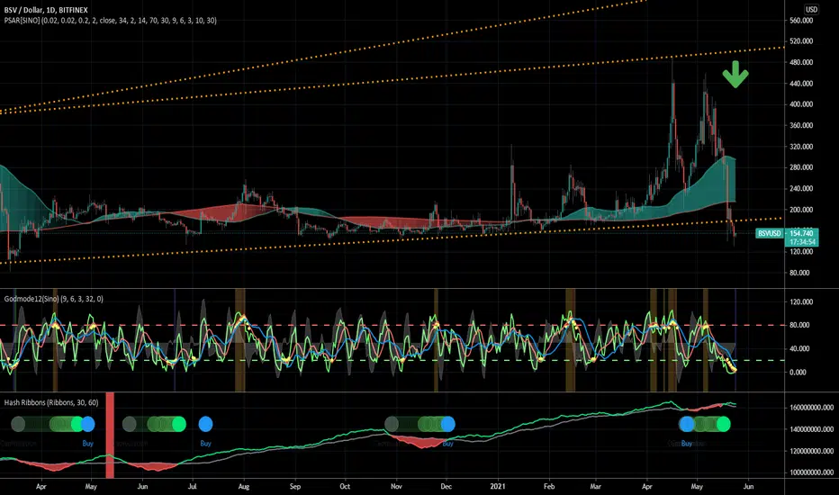Click the 480.000 price axis label
Screen dimensions: 839x495
tap(801, 62)
